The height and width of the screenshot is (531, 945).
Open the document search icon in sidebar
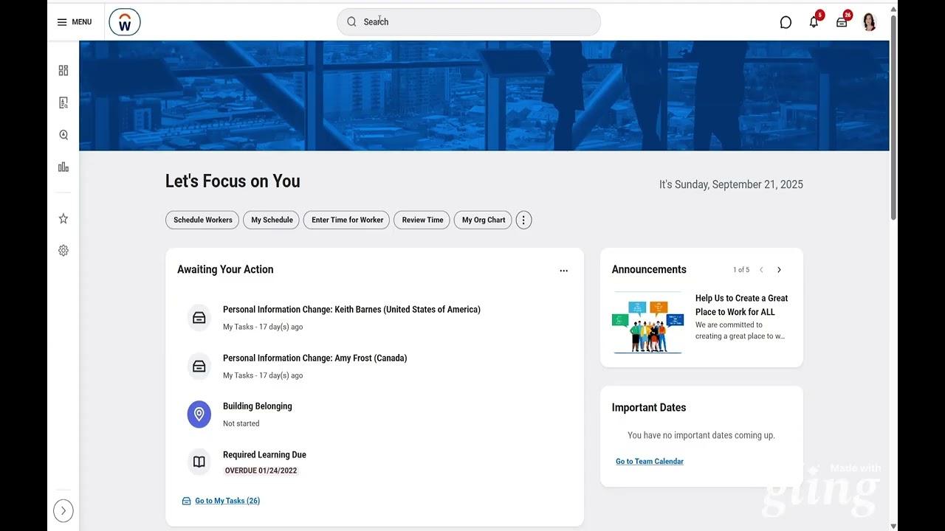63,103
